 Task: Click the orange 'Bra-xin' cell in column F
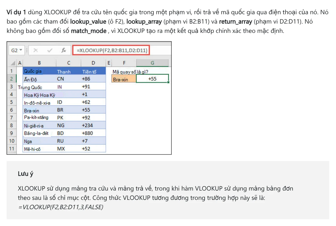coord(124,79)
